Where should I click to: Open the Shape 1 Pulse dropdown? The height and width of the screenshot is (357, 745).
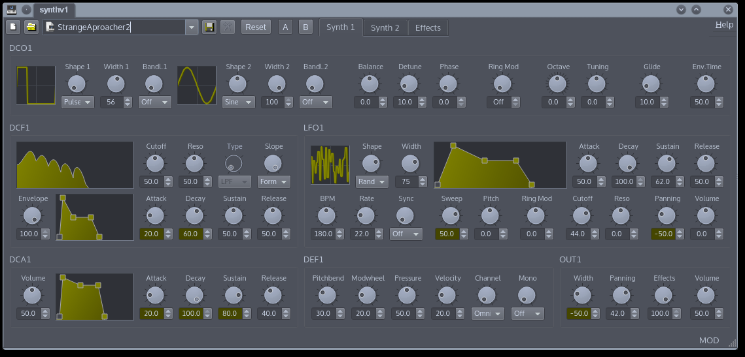78,102
